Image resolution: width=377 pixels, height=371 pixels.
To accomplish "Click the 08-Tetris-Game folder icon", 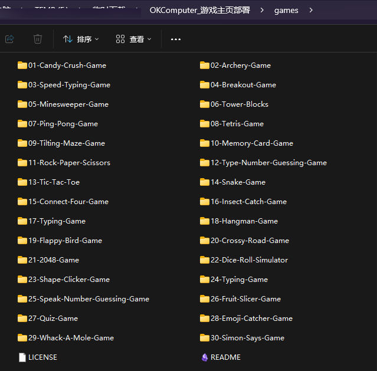I will (205, 124).
